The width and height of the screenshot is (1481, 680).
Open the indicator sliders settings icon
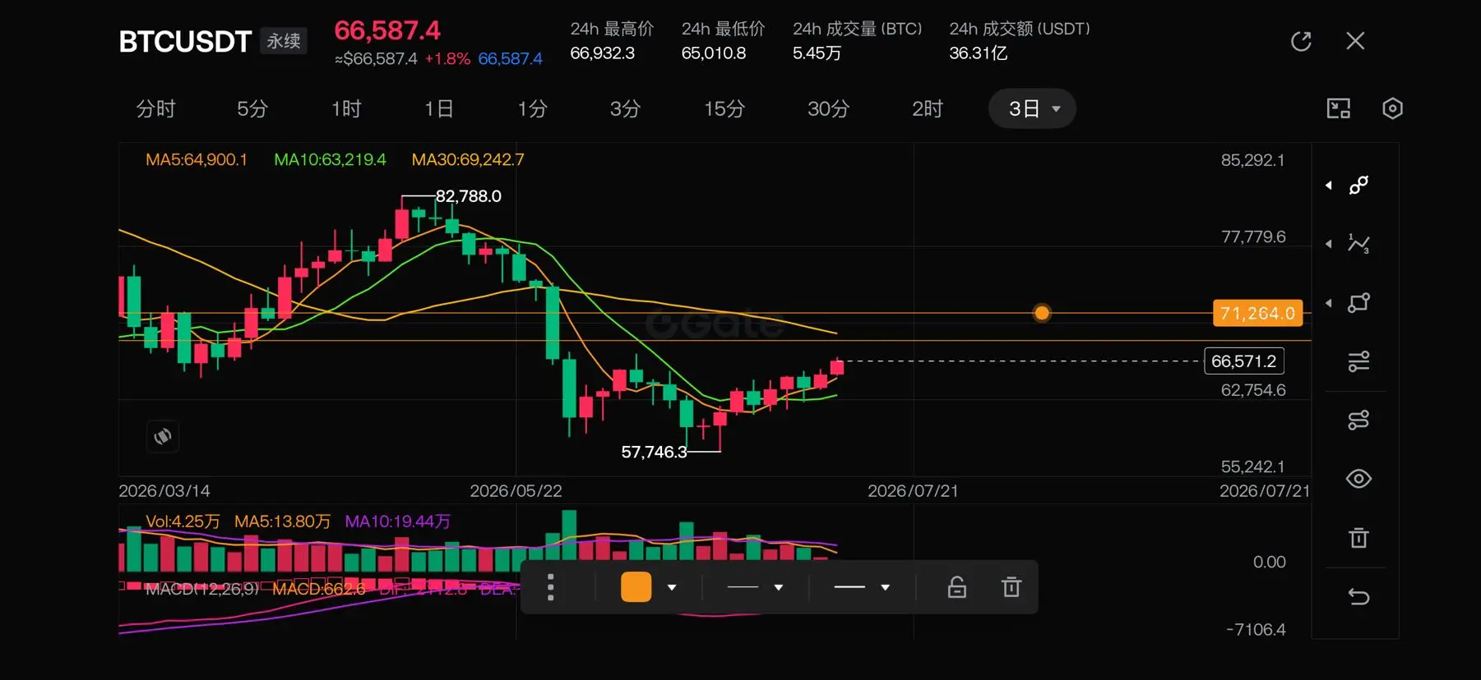tap(1358, 361)
